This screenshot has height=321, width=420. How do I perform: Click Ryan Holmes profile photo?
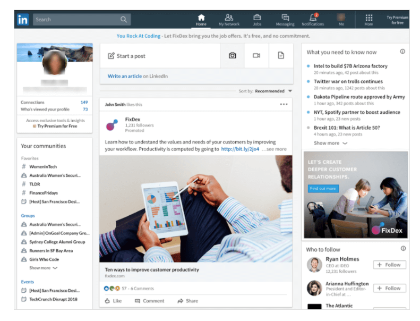(314, 265)
